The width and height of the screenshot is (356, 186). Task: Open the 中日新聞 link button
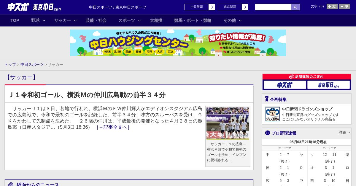[x=197, y=7]
